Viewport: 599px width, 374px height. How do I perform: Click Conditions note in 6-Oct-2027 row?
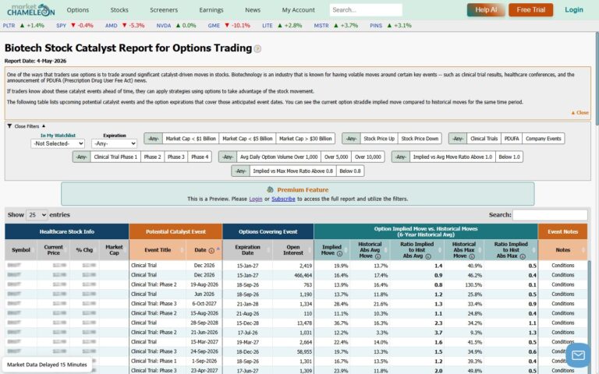click(562, 303)
